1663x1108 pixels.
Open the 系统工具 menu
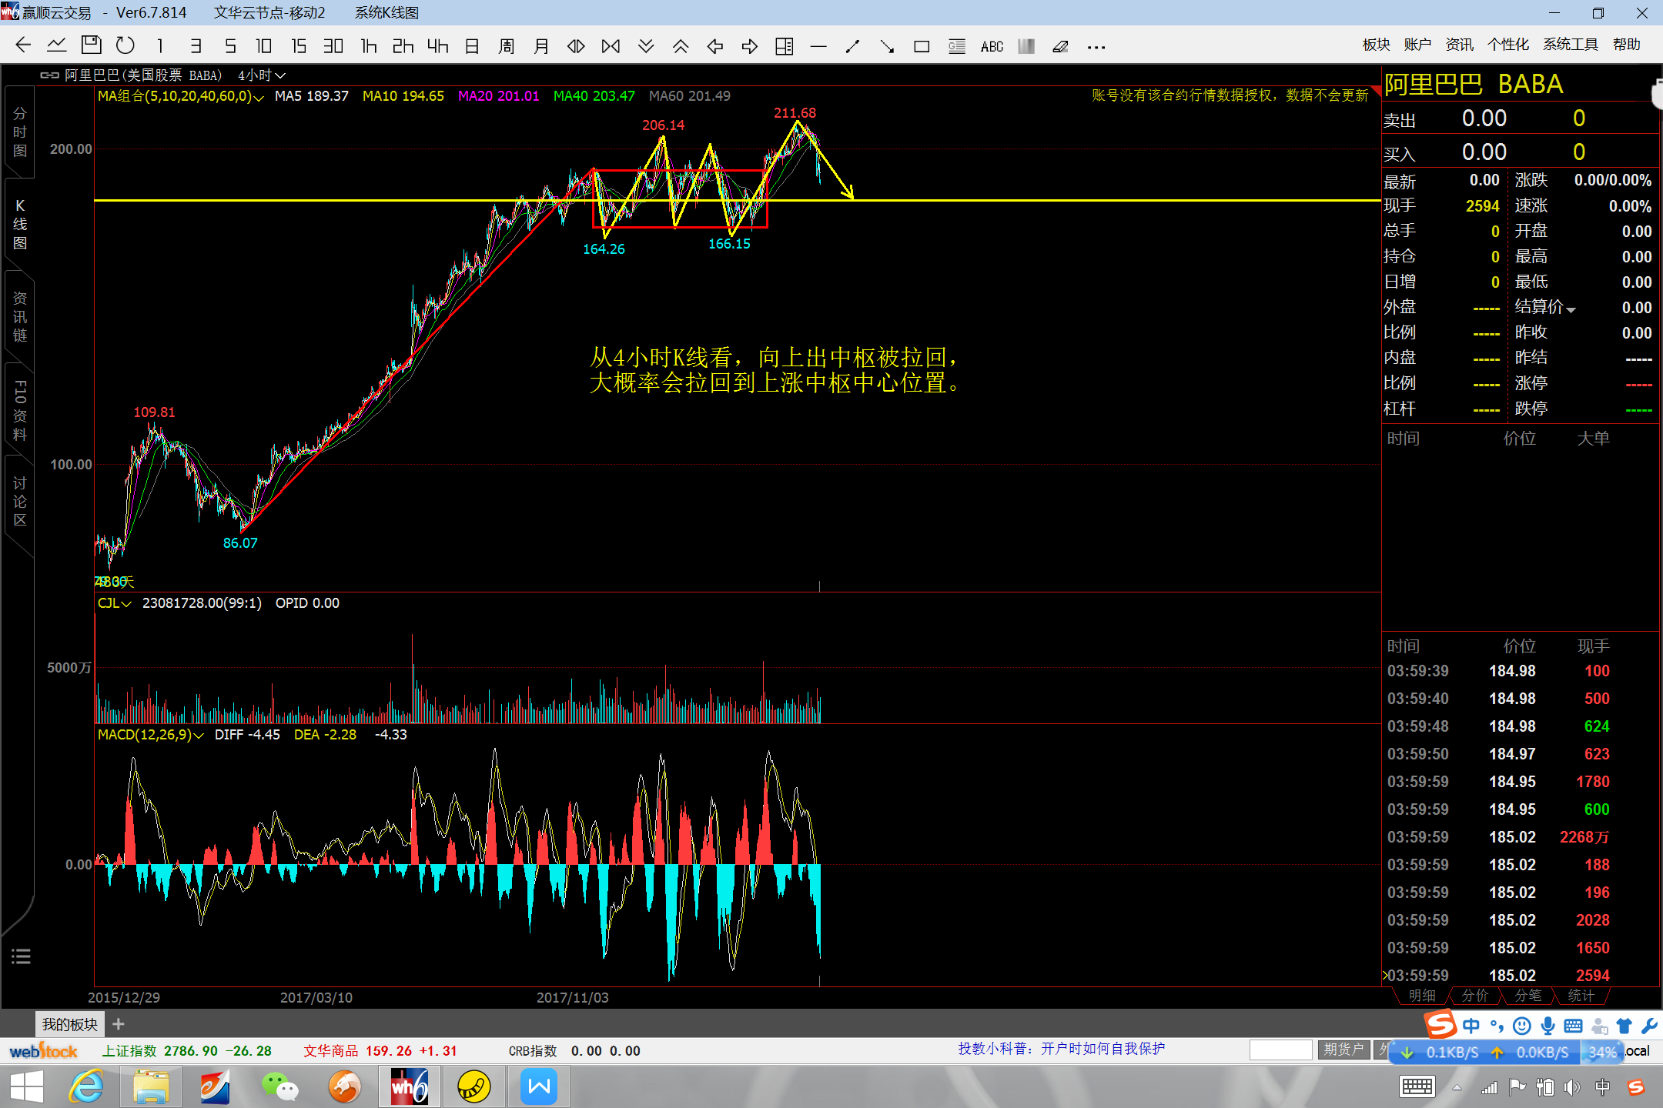(x=1570, y=45)
